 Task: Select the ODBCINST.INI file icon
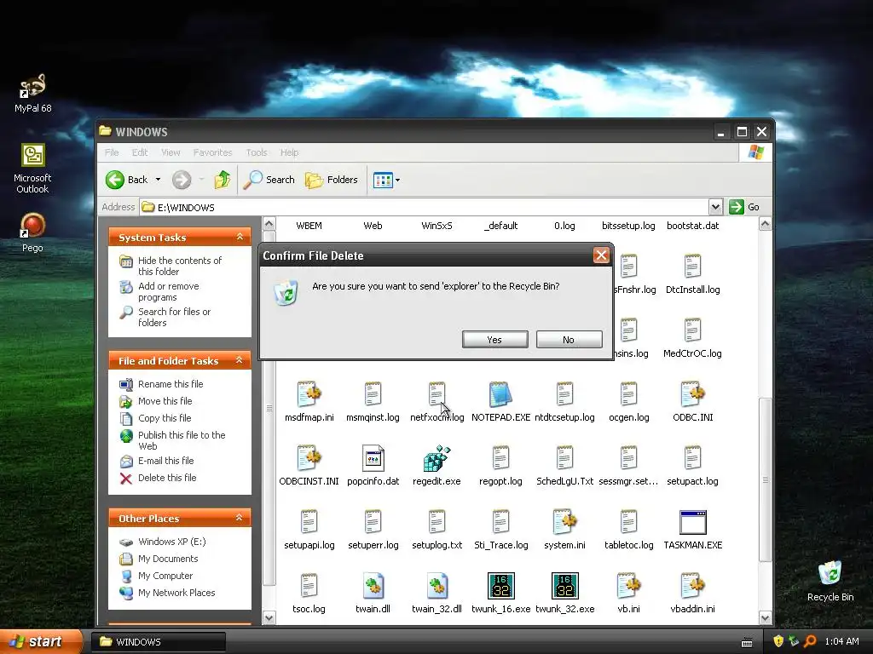309,458
